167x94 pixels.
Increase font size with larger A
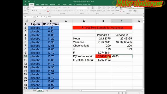pos(47,8)
